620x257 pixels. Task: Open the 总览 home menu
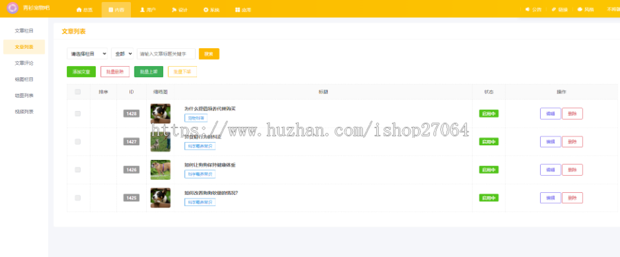[x=85, y=10]
